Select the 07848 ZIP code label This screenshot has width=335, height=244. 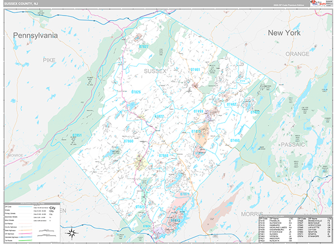tap(164, 155)
